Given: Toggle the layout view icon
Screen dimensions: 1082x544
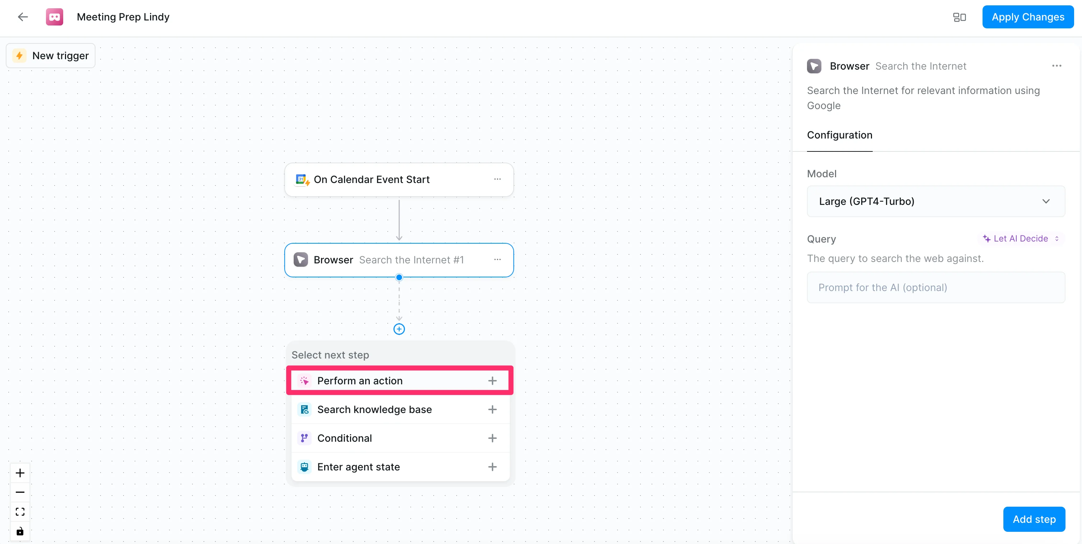Looking at the screenshot, I should point(959,17).
